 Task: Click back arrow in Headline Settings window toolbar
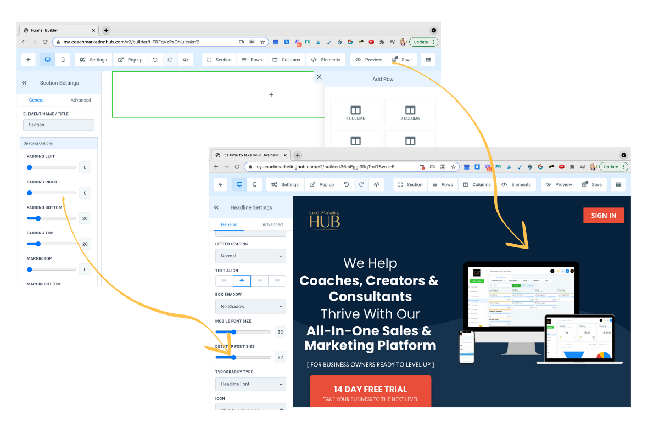220,184
